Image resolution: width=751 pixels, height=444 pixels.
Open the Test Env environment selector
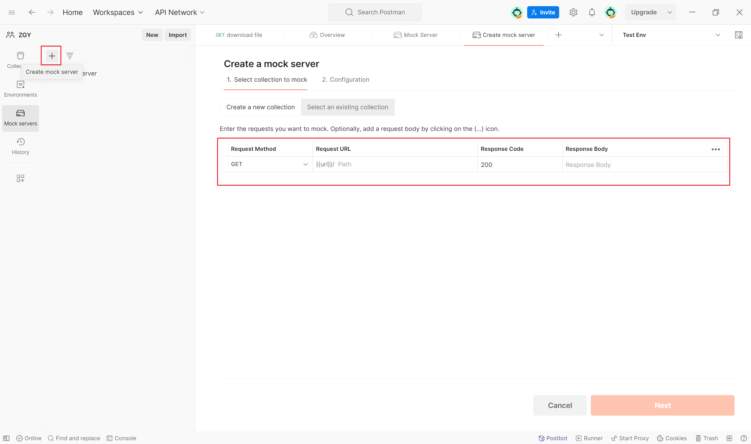(x=671, y=35)
